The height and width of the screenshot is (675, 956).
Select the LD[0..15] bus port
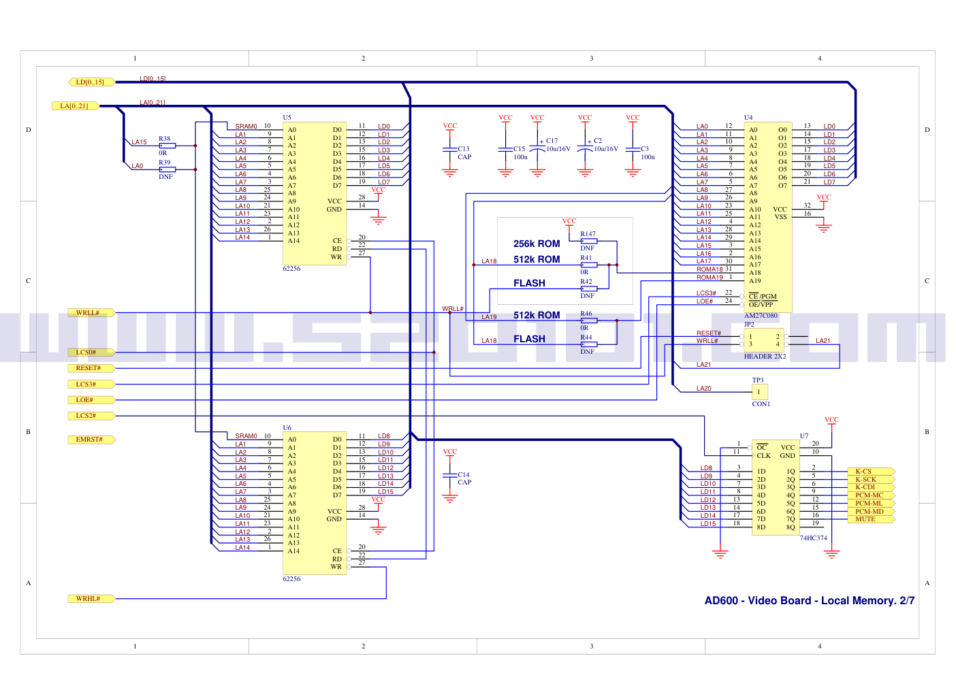click(x=91, y=82)
